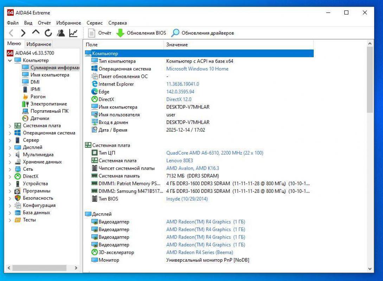Open the Сервис menu

95,23
